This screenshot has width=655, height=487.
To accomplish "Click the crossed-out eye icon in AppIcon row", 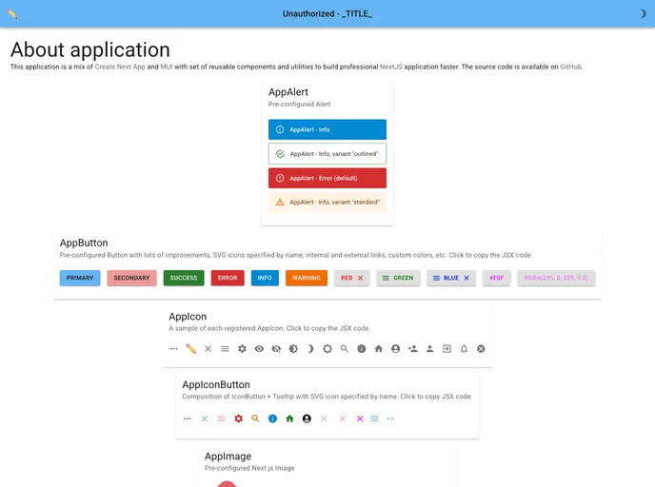I will (x=276, y=348).
